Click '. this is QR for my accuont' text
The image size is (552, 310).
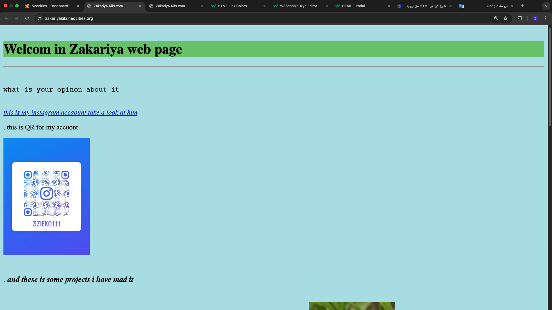point(41,127)
